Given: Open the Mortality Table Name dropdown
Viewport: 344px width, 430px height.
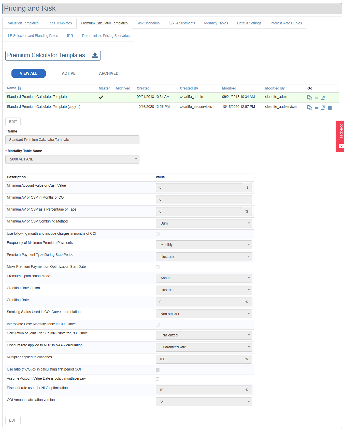Looking at the screenshot, I should pyautogui.click(x=72, y=159).
